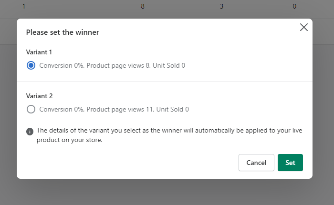Screen dimensions: 334x205
Task: Click the 'Please set the winner' title
Action: (63, 32)
